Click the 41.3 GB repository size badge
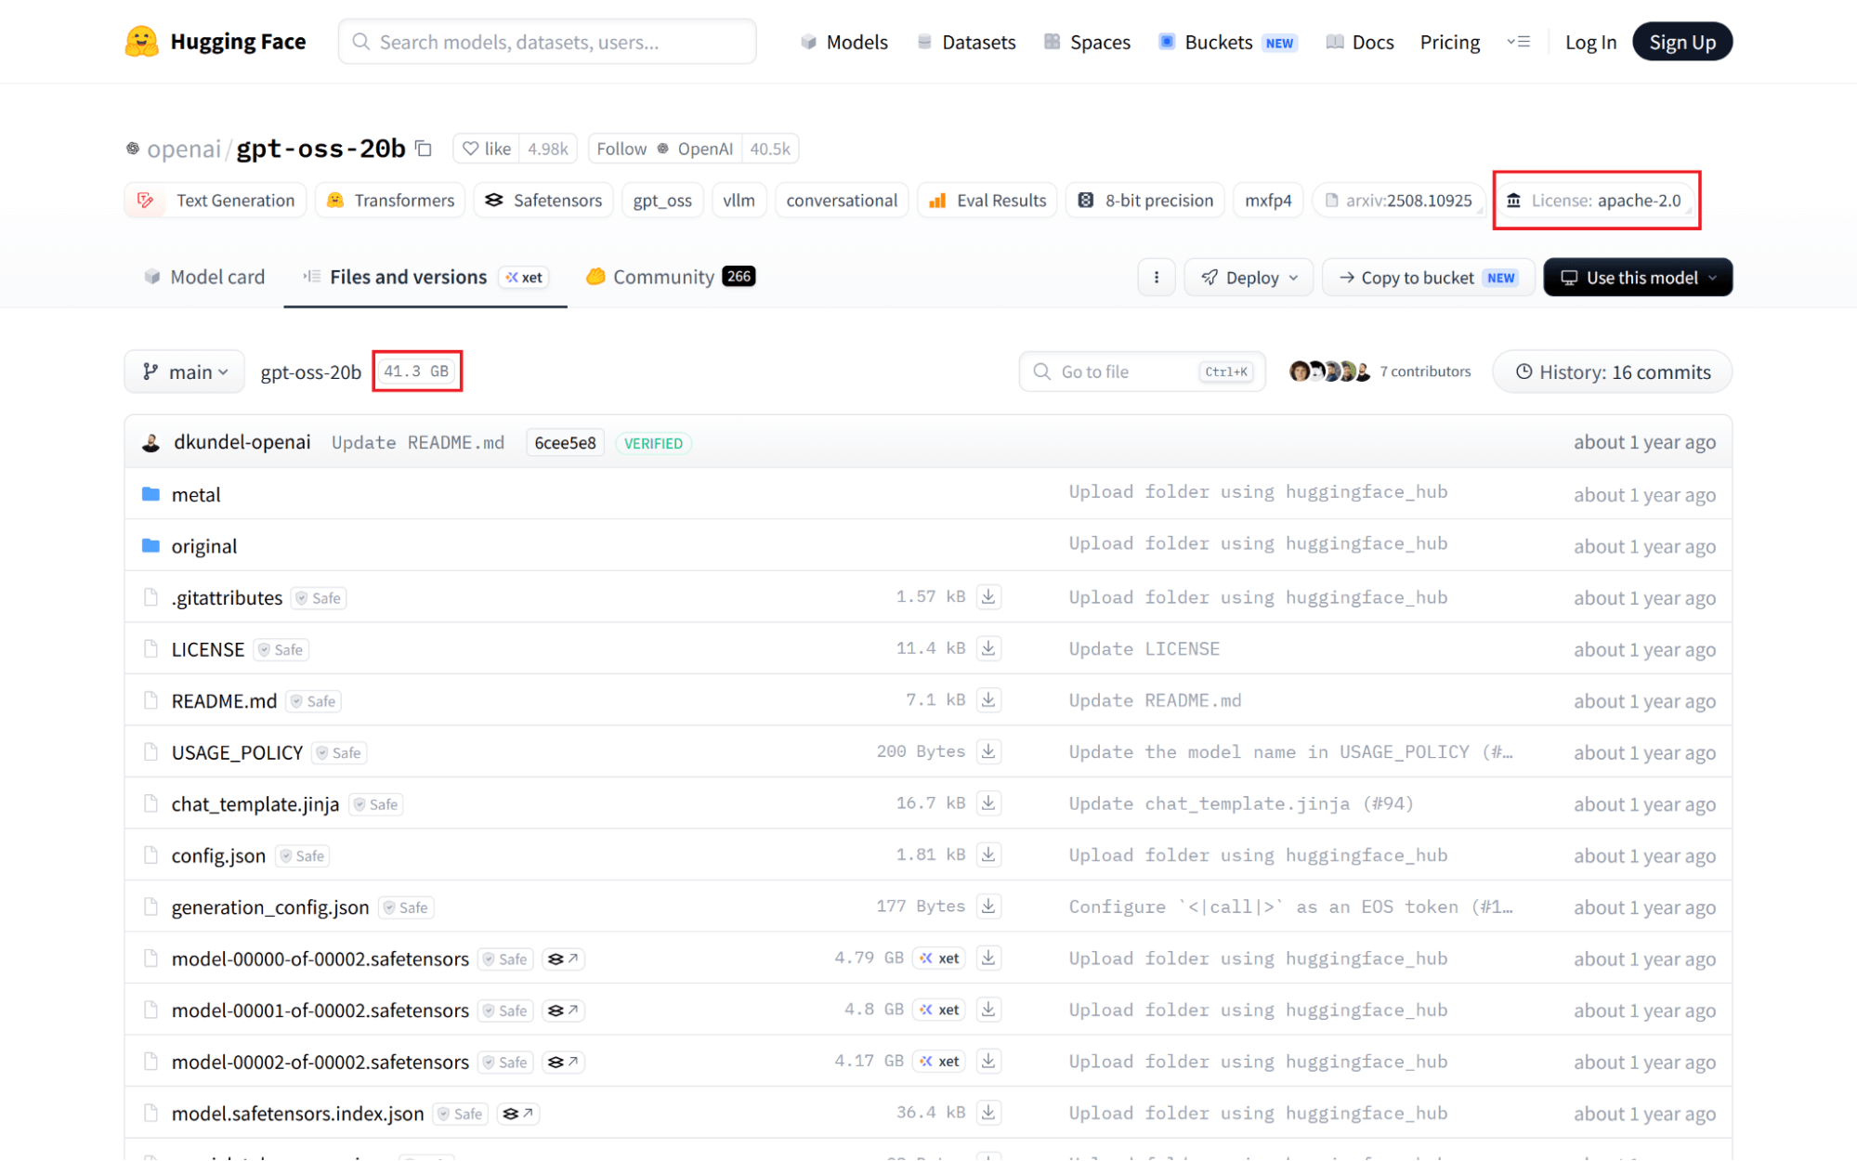The width and height of the screenshot is (1857, 1161). click(416, 372)
